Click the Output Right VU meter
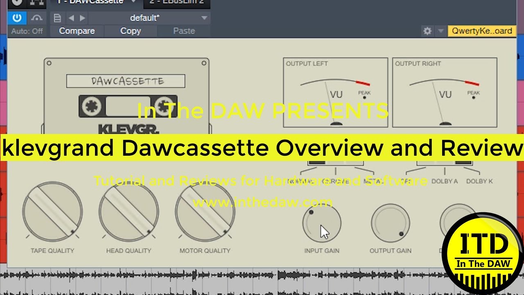The height and width of the screenshot is (295, 524). click(445, 93)
